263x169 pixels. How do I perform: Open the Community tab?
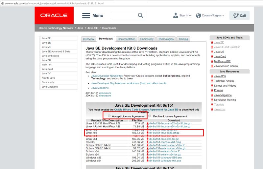(x=147, y=39)
